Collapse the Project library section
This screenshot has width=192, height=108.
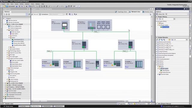[157, 17]
